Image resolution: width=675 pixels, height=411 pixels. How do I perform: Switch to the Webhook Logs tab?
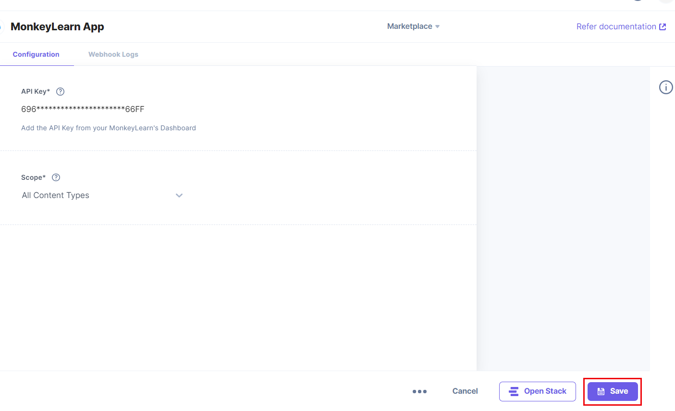(x=113, y=54)
